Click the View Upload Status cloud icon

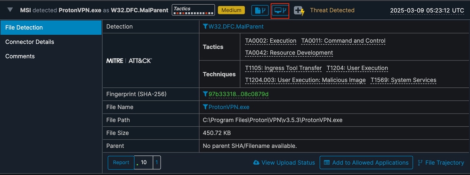tap(256, 162)
